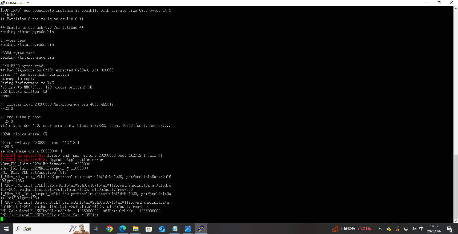This screenshot has width=458, height=234.
Task: Click the 'Saving Environment to MMC...' line
Action: (x=30, y=83)
